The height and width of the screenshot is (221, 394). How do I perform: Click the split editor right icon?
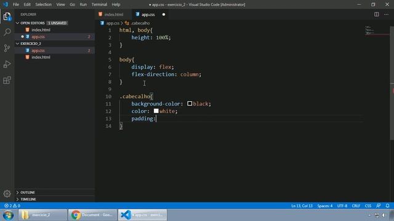tap(376, 14)
